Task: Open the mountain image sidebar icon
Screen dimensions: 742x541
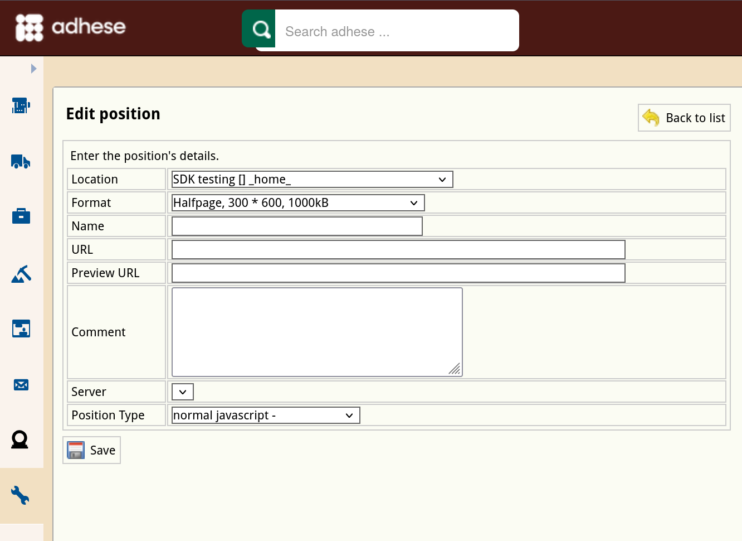Action: point(21,274)
